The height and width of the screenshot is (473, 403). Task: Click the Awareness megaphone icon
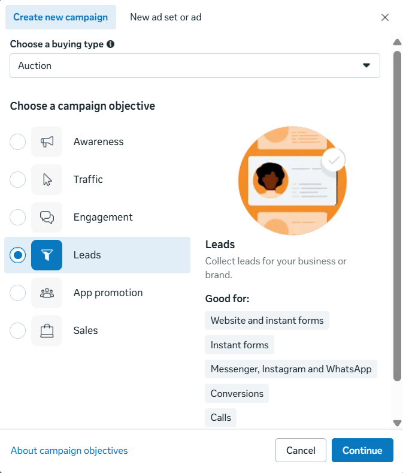[47, 142]
